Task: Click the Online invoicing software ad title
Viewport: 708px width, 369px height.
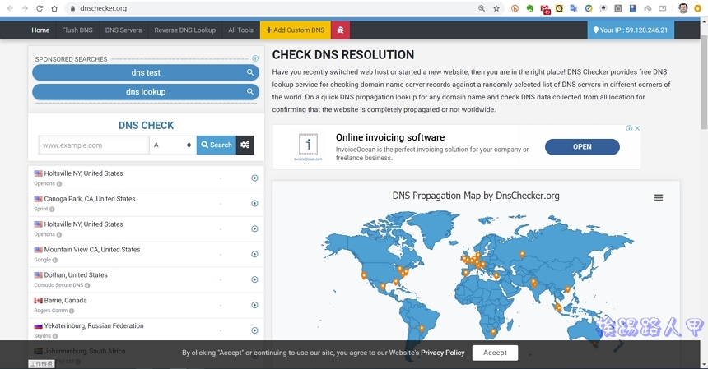Action: click(390, 137)
